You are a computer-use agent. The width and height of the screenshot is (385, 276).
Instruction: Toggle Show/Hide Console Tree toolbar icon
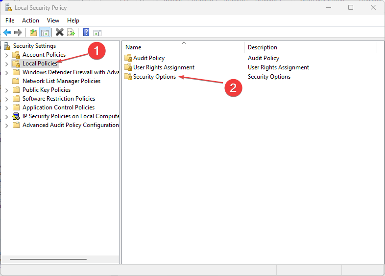coord(45,32)
